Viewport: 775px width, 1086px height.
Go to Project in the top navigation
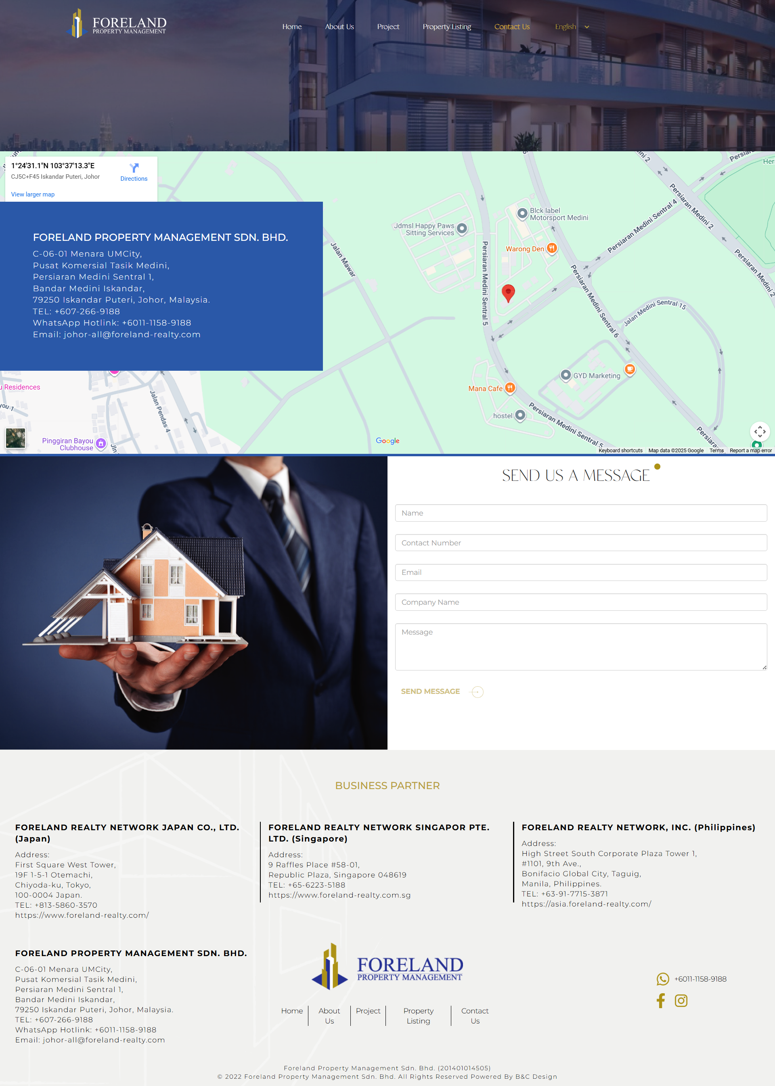click(x=388, y=27)
